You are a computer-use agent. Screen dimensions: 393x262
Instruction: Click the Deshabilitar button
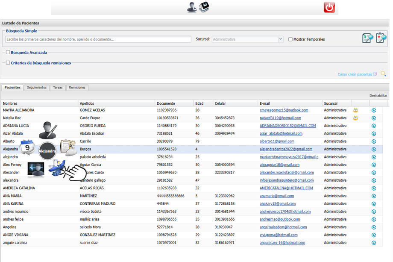click(378, 95)
